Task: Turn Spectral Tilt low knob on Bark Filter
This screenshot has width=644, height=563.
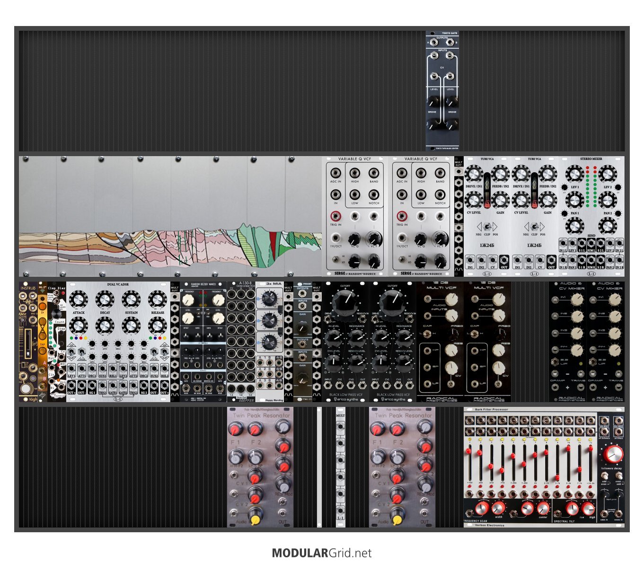Action: pyautogui.click(x=572, y=509)
